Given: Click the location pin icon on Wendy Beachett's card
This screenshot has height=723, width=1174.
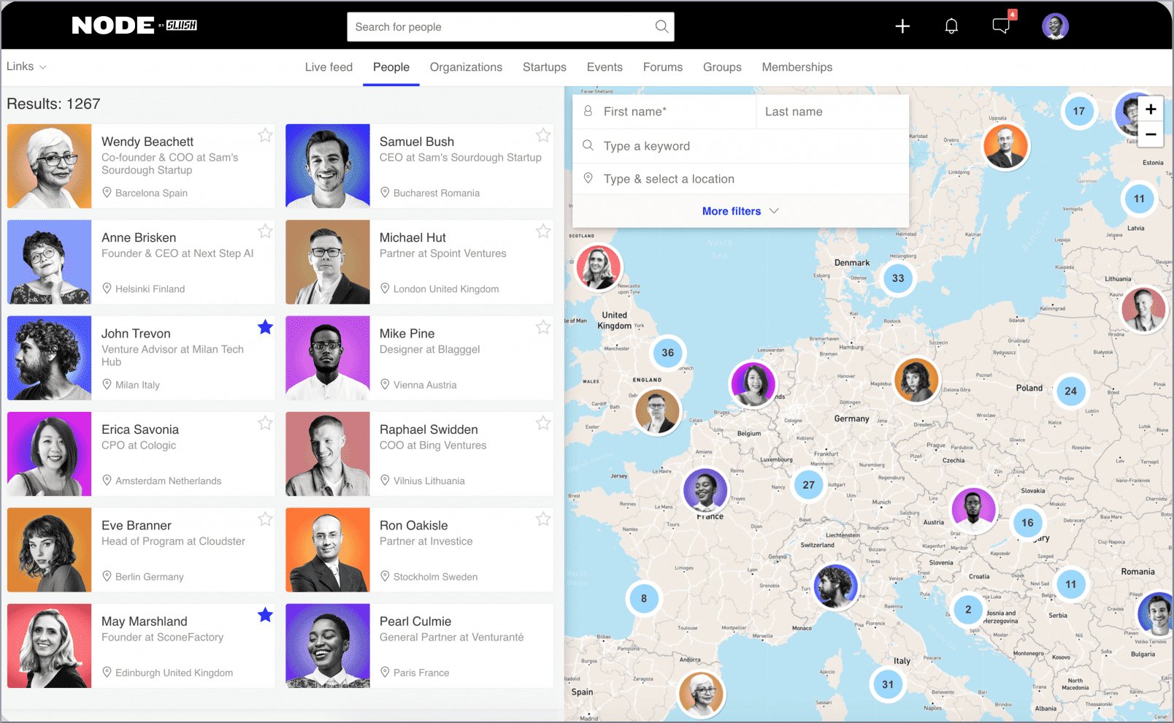Looking at the screenshot, I should 107,193.
